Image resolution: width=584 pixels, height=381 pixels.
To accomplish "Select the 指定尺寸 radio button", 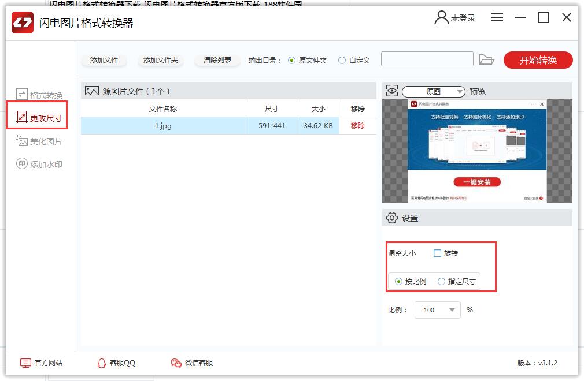I will pyautogui.click(x=442, y=282).
